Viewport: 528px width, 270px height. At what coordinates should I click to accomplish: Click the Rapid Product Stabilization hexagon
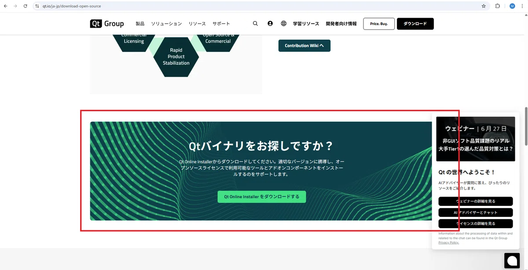(176, 57)
